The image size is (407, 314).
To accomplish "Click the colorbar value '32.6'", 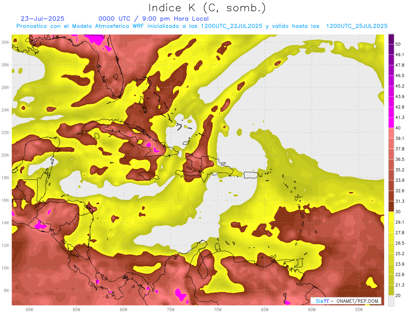I will click(x=400, y=191).
